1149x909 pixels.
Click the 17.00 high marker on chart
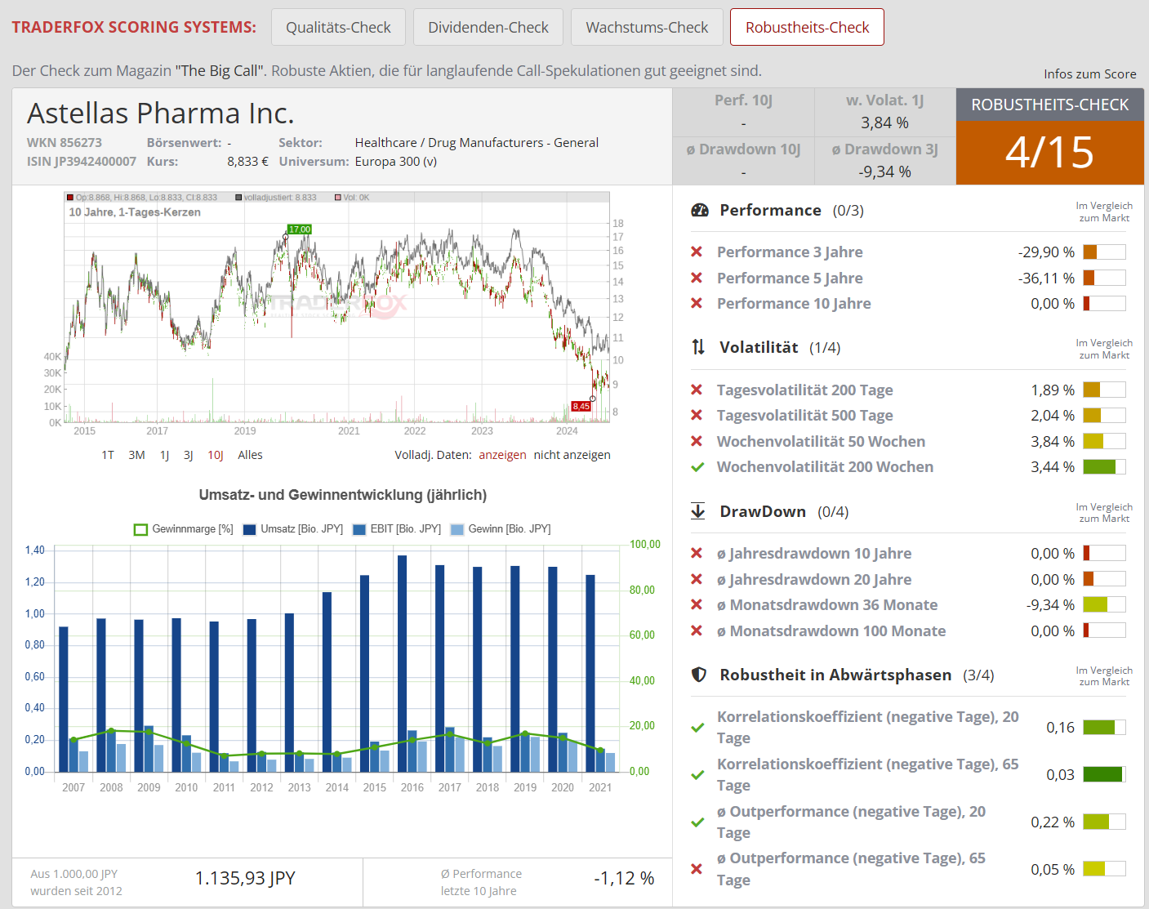[x=300, y=229]
